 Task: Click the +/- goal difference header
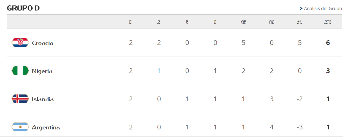(300, 22)
